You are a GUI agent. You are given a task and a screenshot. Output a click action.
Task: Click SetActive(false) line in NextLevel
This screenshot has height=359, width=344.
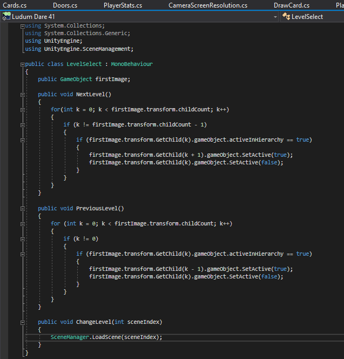(186, 162)
